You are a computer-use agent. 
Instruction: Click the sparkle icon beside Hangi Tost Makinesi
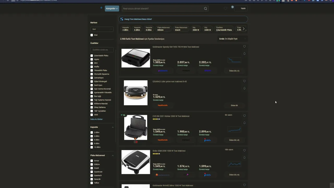click(122, 19)
